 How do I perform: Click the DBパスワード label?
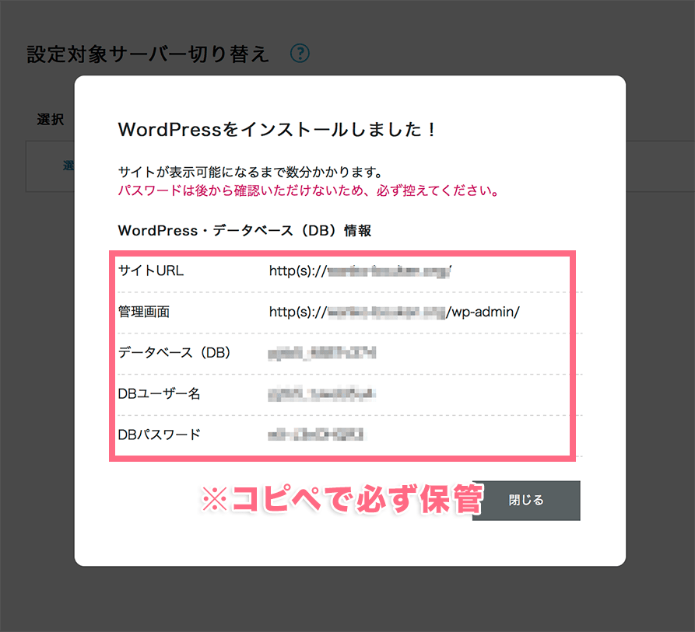pos(159,435)
